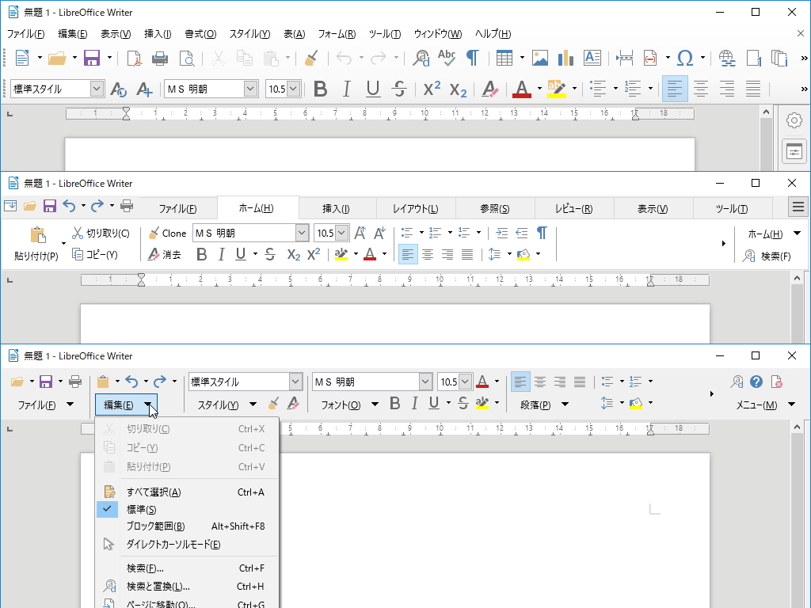Apply yellow highlight color in top window
811x608 pixels.
pyautogui.click(x=557, y=89)
